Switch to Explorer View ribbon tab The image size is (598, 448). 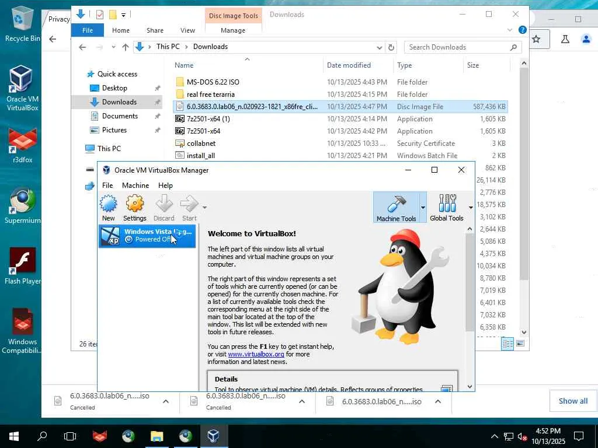[x=187, y=30]
